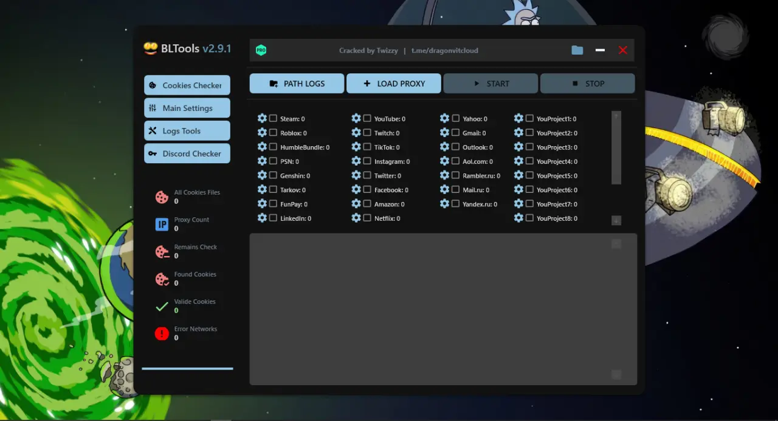Screen dimensions: 778x421
Task: Enable the Netflix checkbox
Action: 367,218
